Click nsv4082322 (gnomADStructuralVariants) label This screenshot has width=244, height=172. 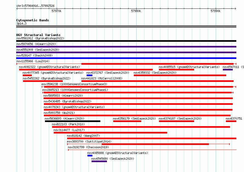[x=49, y=67]
